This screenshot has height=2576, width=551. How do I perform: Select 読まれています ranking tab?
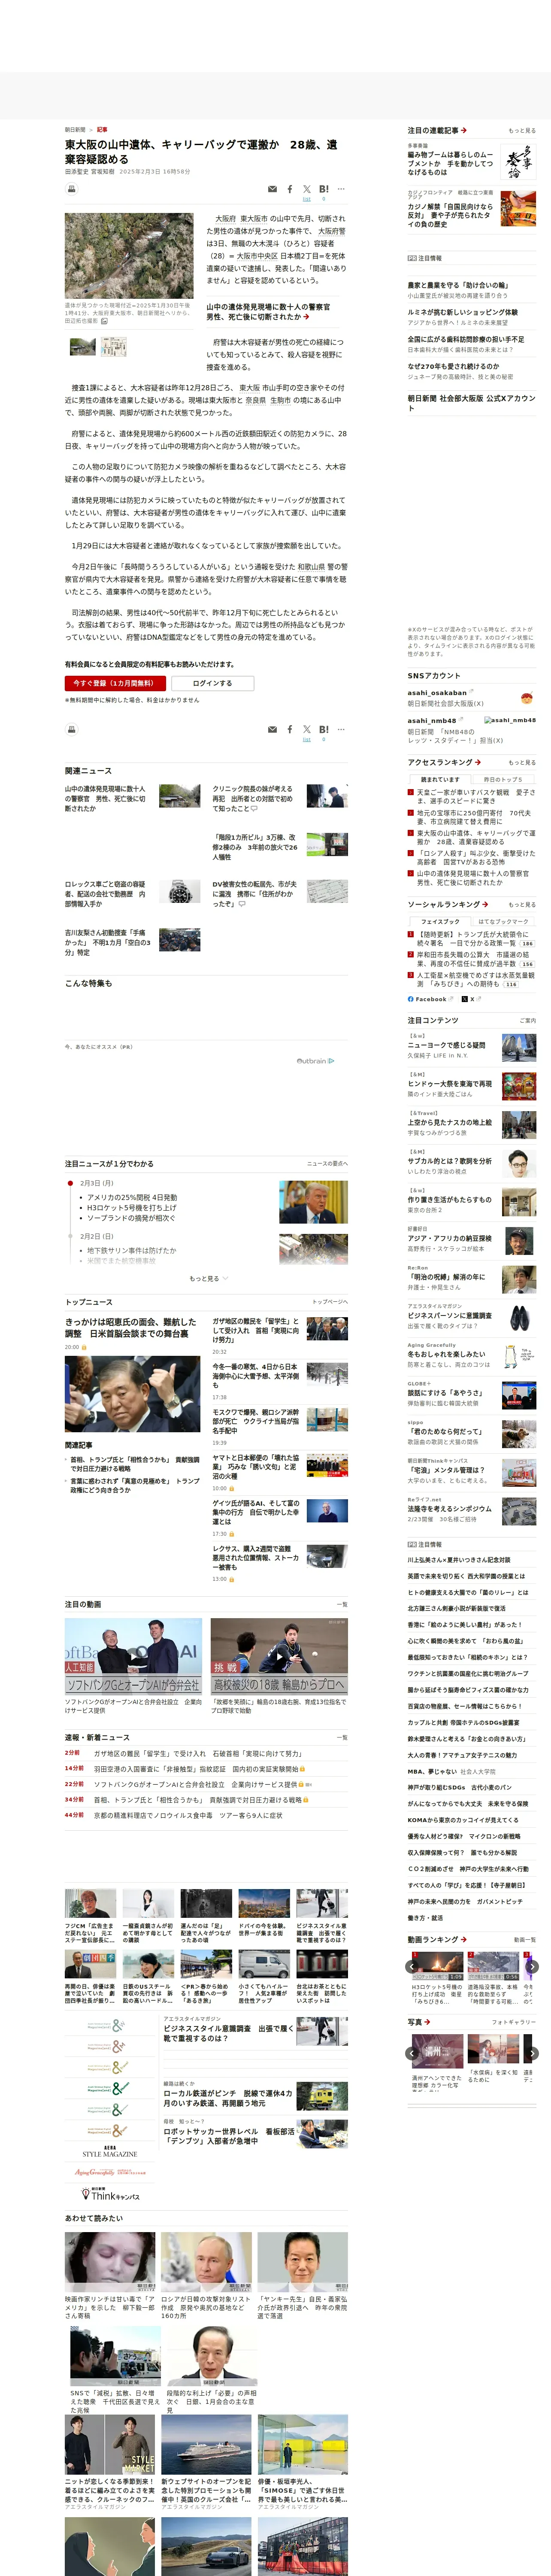click(440, 779)
